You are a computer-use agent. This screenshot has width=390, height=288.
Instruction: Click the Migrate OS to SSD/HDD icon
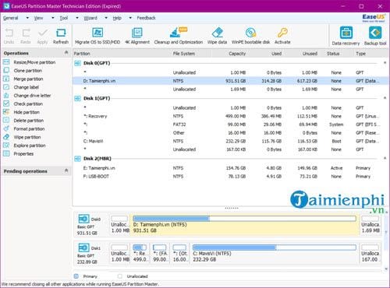coord(97,33)
